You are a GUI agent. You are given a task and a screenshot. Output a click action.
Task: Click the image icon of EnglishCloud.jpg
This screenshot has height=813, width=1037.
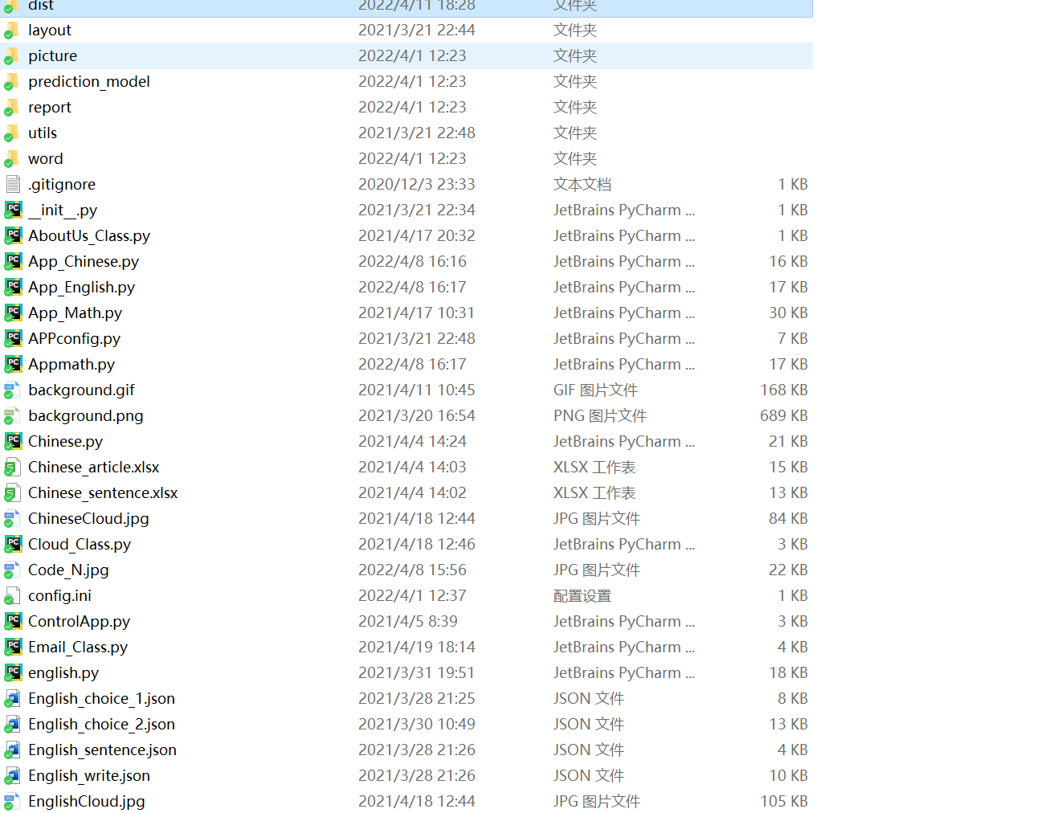(x=12, y=802)
